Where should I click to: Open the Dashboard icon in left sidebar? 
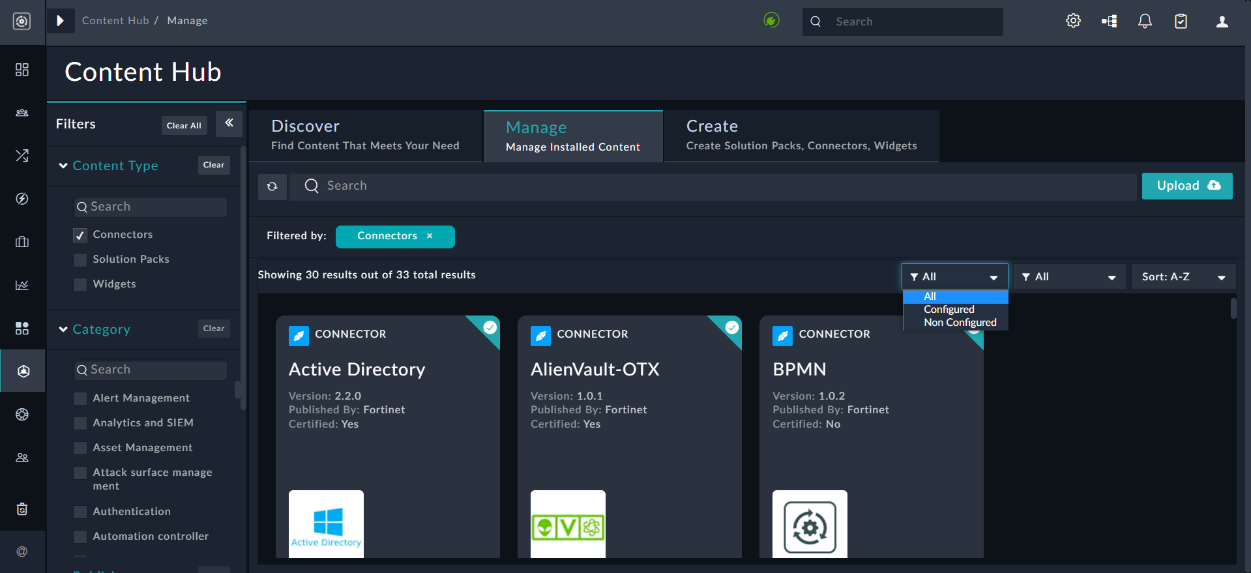pyautogui.click(x=22, y=70)
